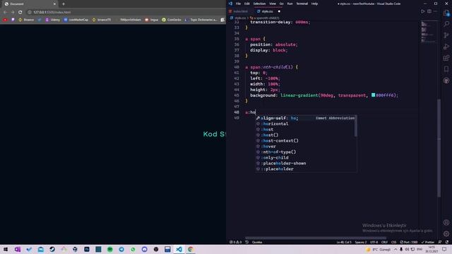Image resolution: width=452 pixels, height=254 pixels.
Task: Open the Binance bookmark
Action: [26, 20]
